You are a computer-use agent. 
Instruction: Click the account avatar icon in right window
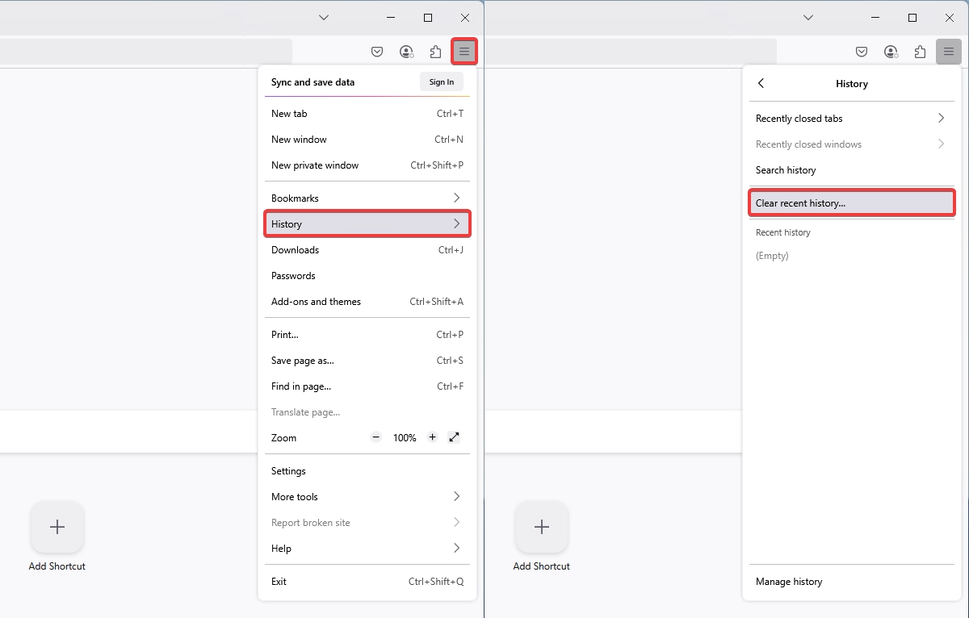[891, 52]
